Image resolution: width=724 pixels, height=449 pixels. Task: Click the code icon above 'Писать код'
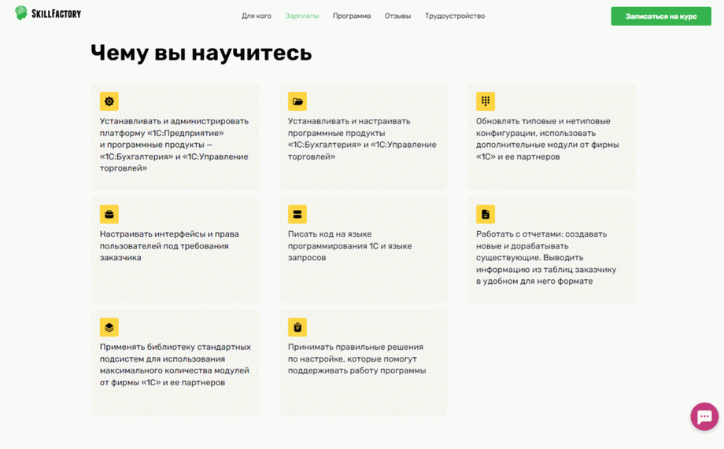click(297, 214)
